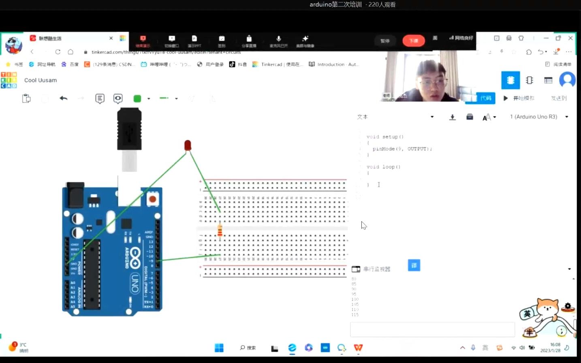This screenshot has height=363, width=581.
Task: Expand the 1 (Arduino Uno R3) dropdown
Action: click(567, 117)
